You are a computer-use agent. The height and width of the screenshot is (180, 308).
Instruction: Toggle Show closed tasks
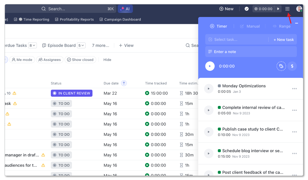(x=80, y=59)
